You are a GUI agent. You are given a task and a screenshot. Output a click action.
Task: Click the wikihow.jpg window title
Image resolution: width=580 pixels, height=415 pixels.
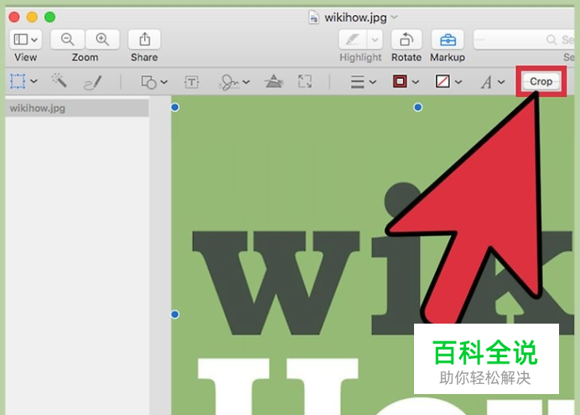point(356,18)
